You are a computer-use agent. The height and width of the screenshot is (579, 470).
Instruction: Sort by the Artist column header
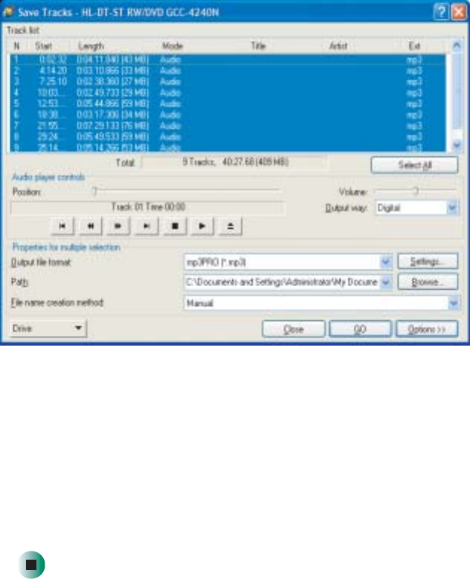(x=338, y=46)
